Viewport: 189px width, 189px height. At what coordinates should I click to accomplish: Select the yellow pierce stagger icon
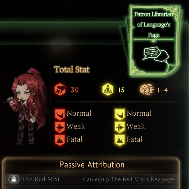coord(120,127)
